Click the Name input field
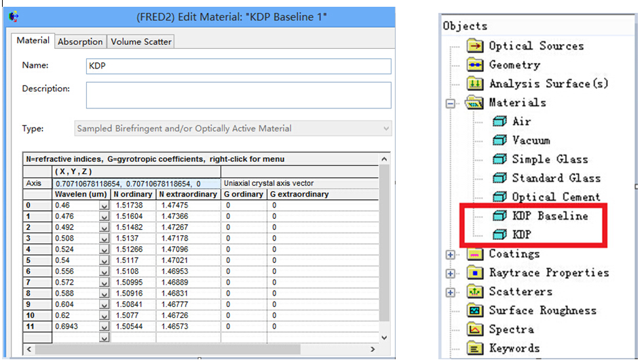644x364 pixels. point(238,66)
